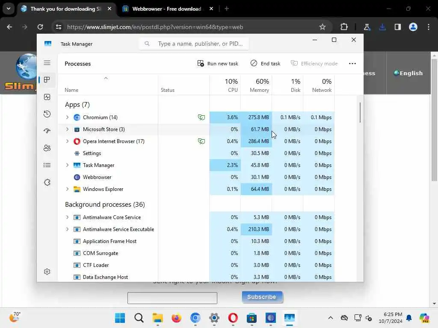
Task: Open a new browser tab
Action: [227, 9]
